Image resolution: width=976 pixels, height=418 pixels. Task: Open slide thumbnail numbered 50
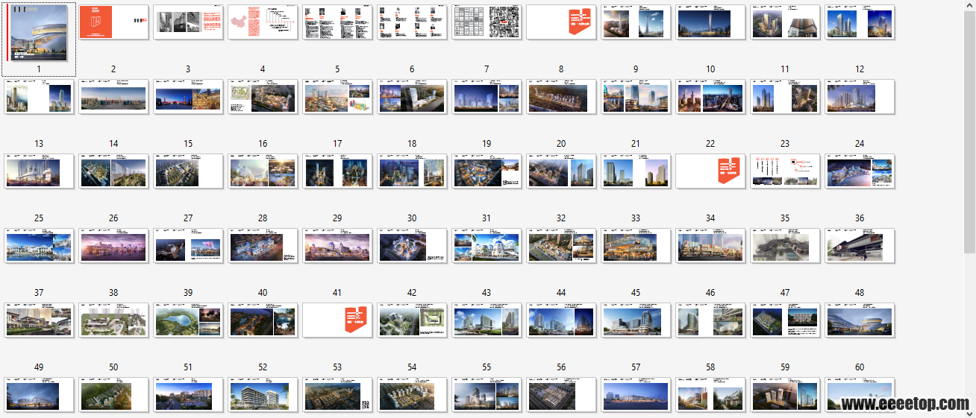(113, 320)
